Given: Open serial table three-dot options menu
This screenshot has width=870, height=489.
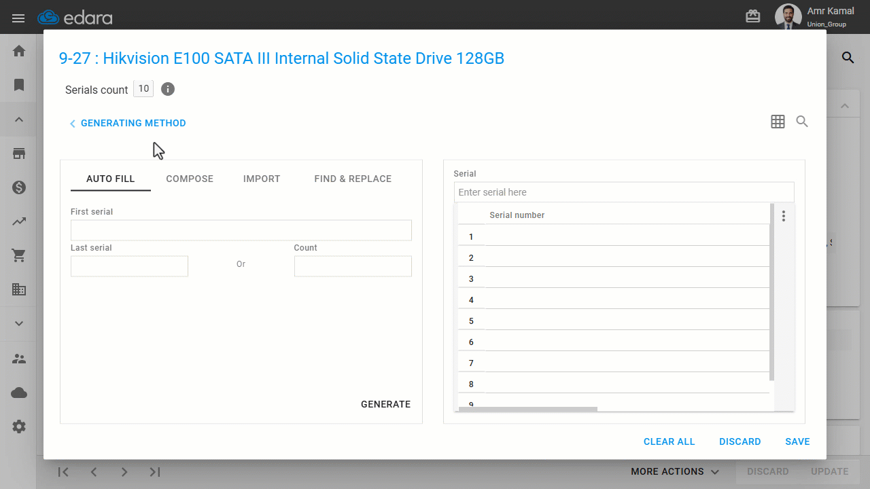Looking at the screenshot, I should (x=784, y=216).
